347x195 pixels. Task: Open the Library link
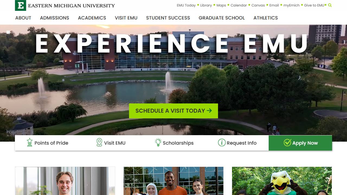pos(206,5)
